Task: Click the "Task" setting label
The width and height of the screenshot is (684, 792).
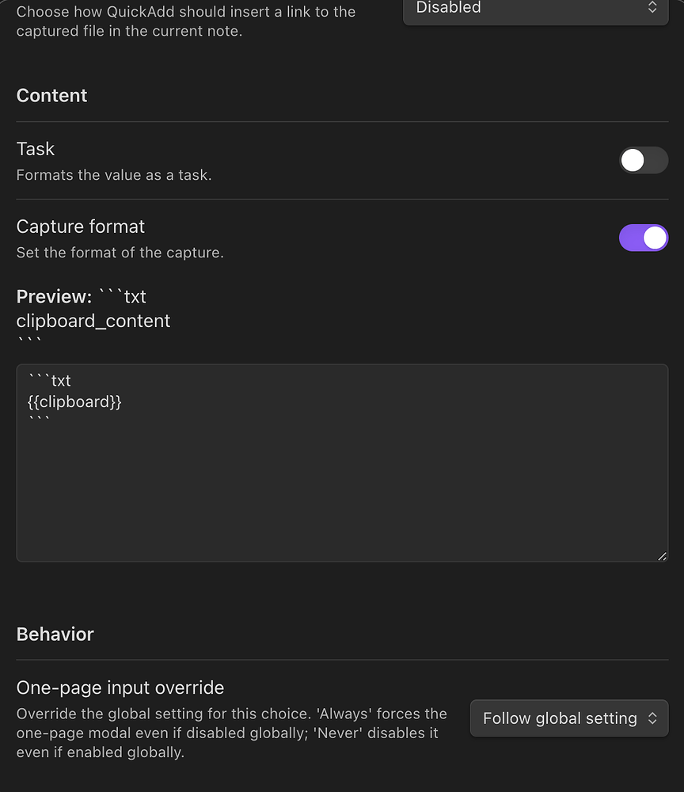Action: [35, 148]
